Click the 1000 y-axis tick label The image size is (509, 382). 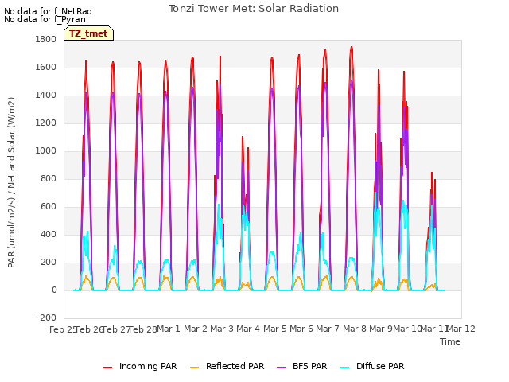pos(46,151)
